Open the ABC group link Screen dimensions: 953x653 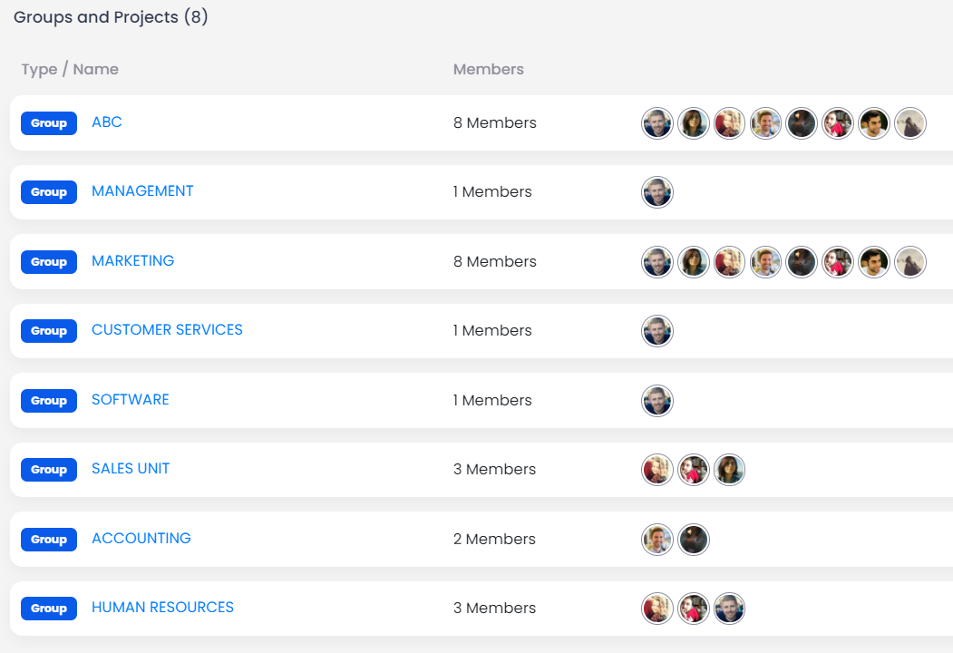(106, 122)
